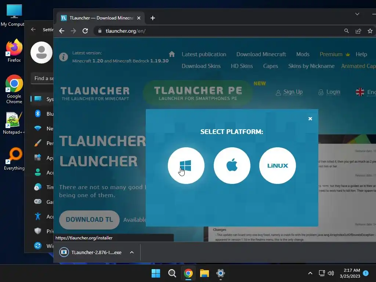Click Settings gear in taskbar

coord(221,273)
